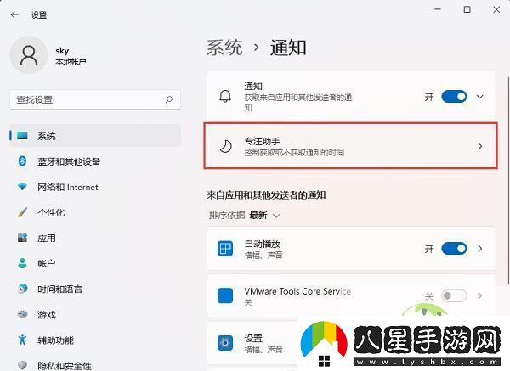510x371 pixels.
Task: Click 专注助手 title text
Action: 262,141
